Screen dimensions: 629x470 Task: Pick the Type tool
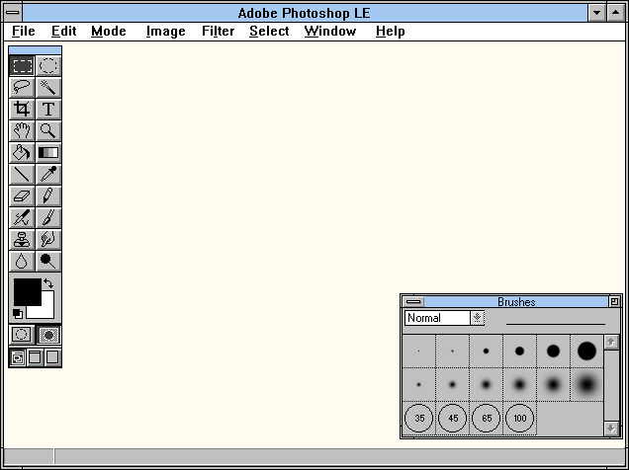coord(47,109)
